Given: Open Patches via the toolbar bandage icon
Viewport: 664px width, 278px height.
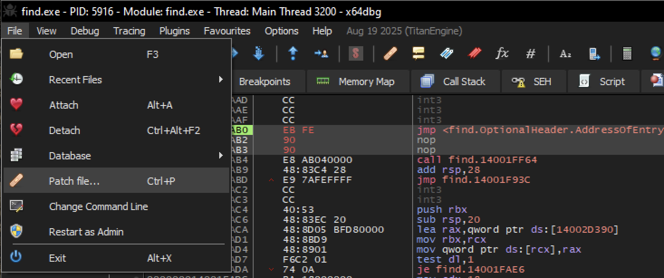Looking at the screenshot, I should [x=390, y=54].
